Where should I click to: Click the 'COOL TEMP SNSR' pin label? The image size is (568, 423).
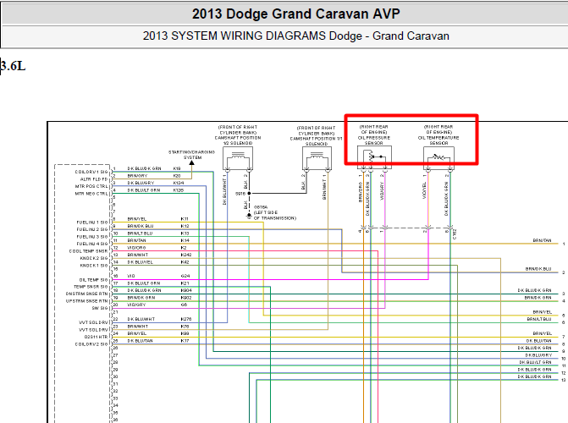[x=88, y=251]
